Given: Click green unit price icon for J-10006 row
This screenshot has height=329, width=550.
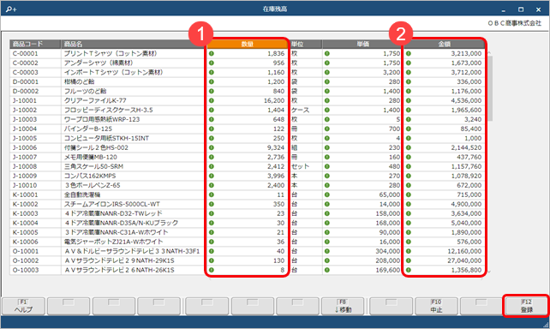Looking at the screenshot, I should tap(327, 147).
